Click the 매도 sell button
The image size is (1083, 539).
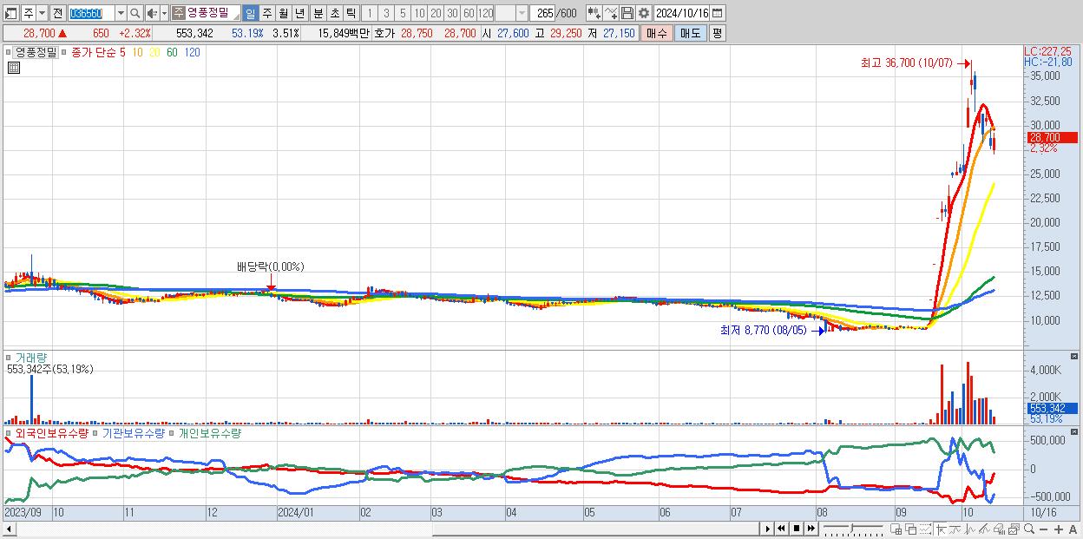pos(690,33)
